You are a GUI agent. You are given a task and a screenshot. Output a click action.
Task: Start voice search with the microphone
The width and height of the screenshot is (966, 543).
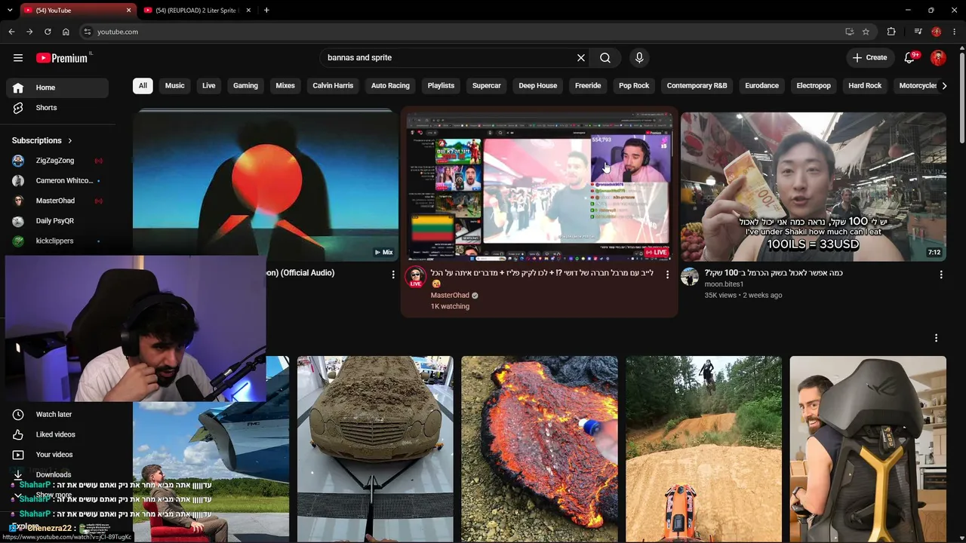(x=639, y=58)
